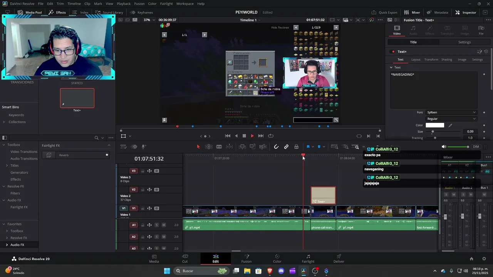Click the speaker volume icon
The width and height of the screenshot is (493, 277).
coord(444,147)
